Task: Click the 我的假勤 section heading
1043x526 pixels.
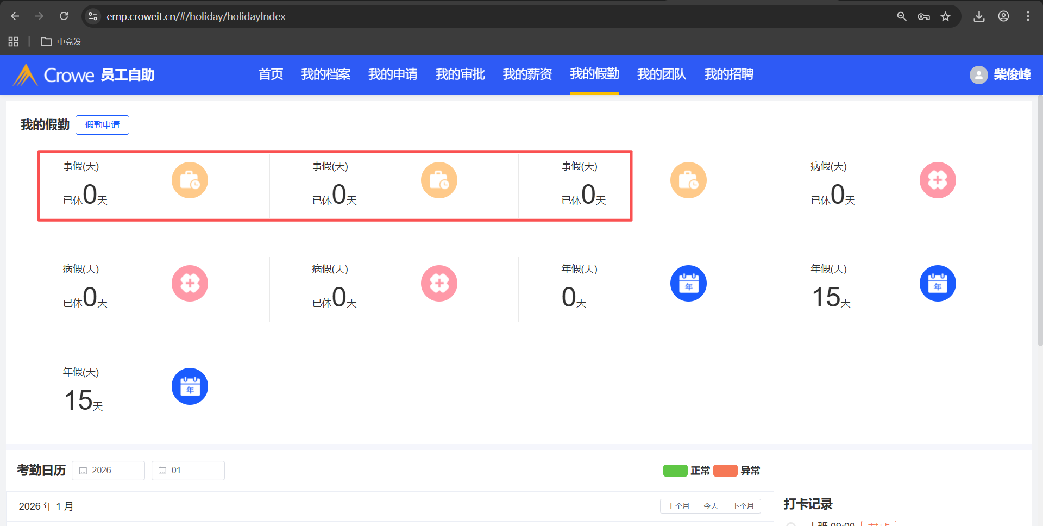Action: pos(45,125)
